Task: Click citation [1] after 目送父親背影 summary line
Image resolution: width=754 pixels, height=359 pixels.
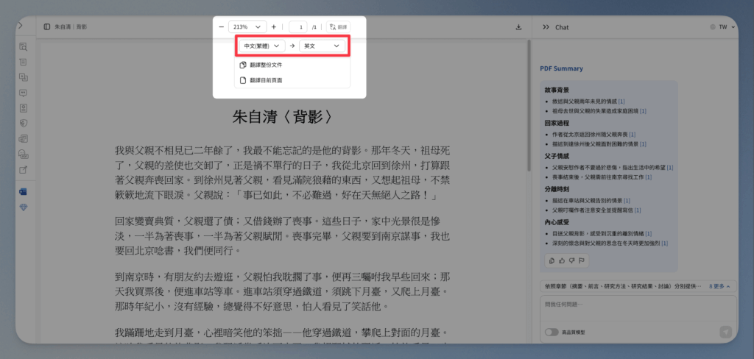Action: pos(648,233)
